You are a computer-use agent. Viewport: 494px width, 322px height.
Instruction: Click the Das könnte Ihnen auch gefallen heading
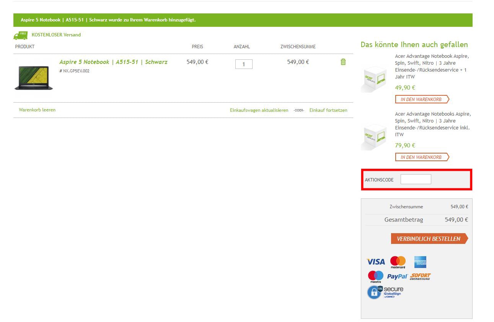(414, 45)
